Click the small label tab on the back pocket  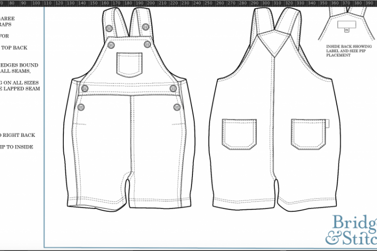coord(327,124)
